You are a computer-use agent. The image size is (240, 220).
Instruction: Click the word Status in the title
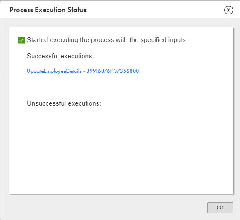pos(77,10)
